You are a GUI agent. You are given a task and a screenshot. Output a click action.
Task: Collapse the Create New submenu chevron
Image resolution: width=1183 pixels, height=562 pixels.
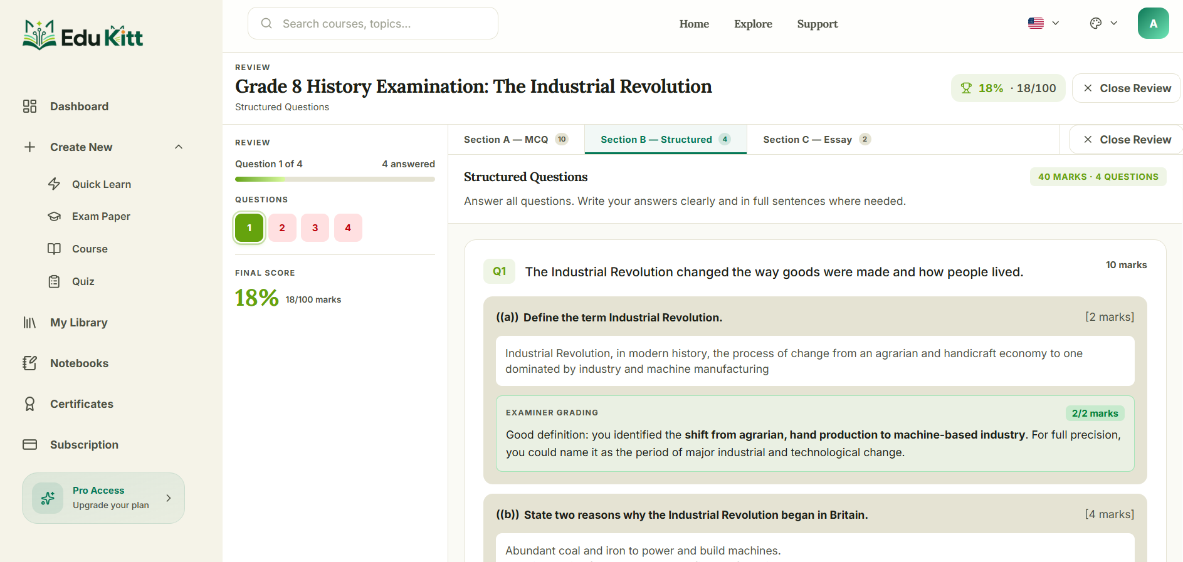[179, 147]
